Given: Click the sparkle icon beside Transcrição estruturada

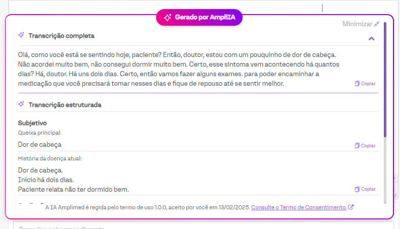Looking at the screenshot, I should pos(21,104).
